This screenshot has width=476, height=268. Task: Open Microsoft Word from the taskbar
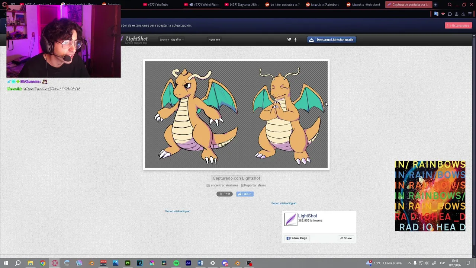click(x=200, y=263)
